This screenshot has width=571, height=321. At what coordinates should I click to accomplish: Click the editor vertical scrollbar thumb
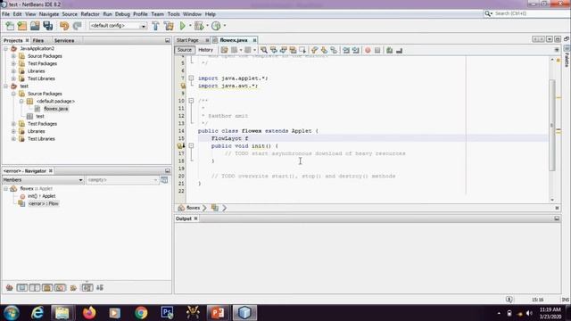(552, 125)
